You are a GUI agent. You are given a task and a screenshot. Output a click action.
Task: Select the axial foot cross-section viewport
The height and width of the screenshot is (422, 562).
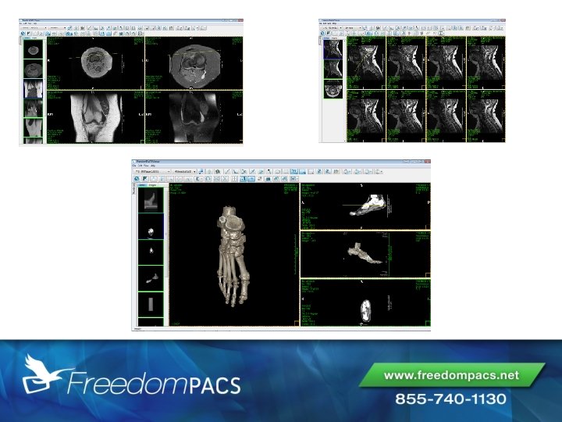tap(365, 302)
